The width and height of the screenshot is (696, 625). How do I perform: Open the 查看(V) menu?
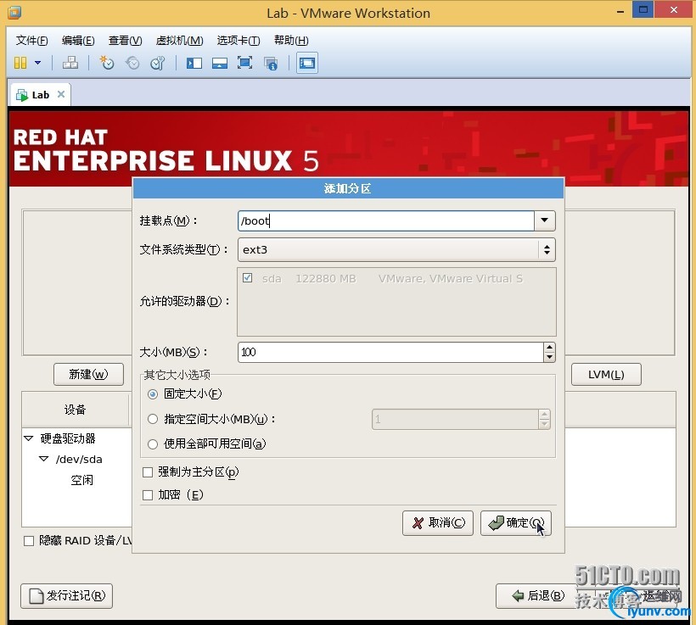point(125,41)
